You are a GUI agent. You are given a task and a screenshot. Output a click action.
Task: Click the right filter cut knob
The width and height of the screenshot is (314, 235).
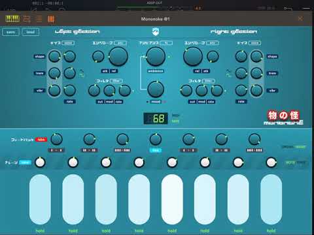point(186,91)
